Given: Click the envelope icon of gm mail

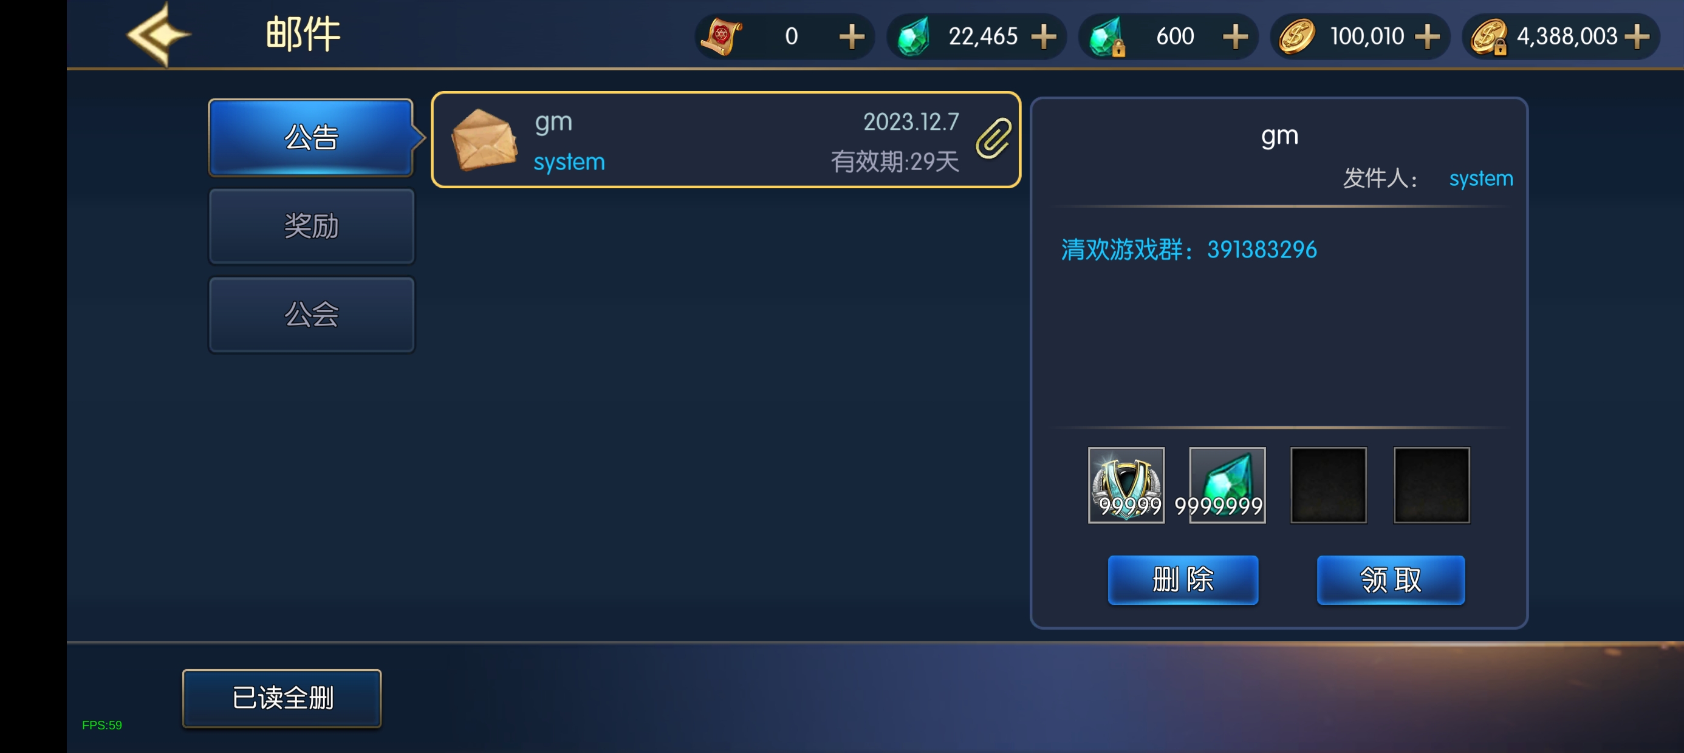Looking at the screenshot, I should click(x=484, y=140).
